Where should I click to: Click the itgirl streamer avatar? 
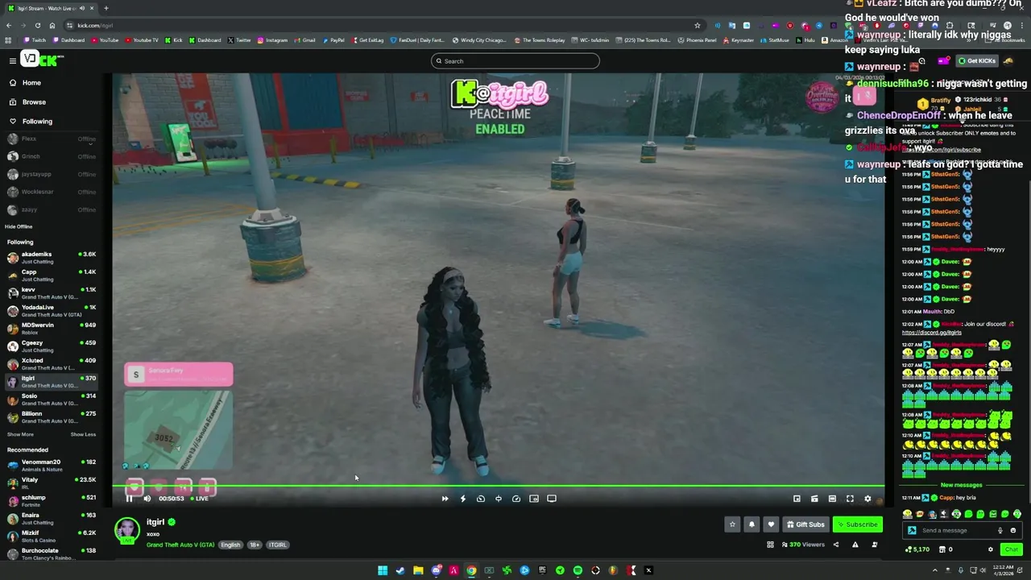[x=126, y=531]
